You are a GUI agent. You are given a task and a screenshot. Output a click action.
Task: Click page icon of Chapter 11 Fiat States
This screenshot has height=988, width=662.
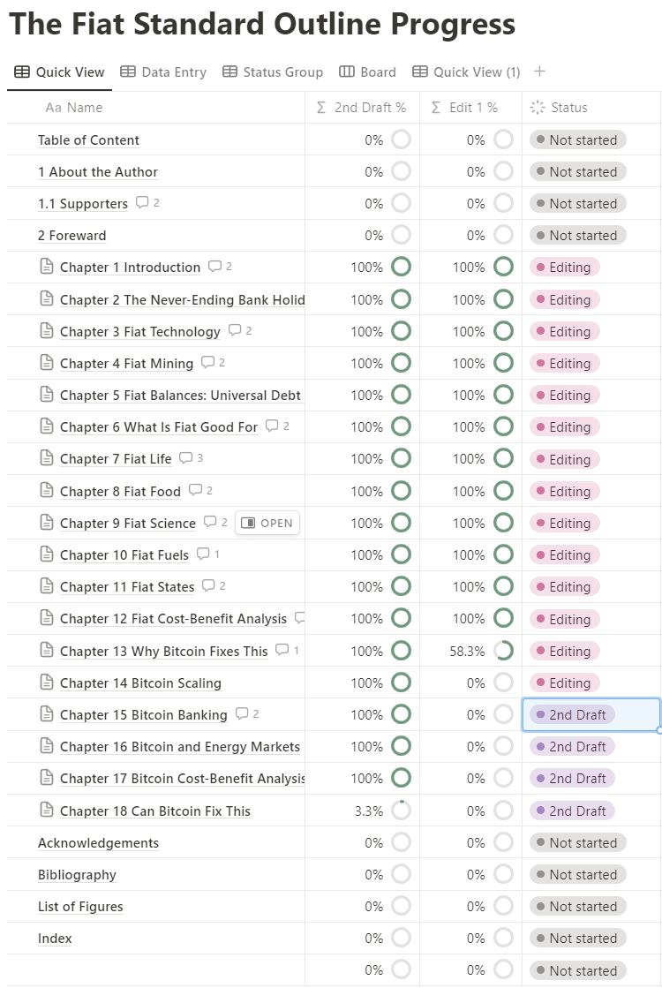pyautogui.click(x=47, y=586)
